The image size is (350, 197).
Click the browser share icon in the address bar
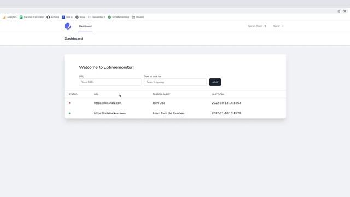click(339, 11)
